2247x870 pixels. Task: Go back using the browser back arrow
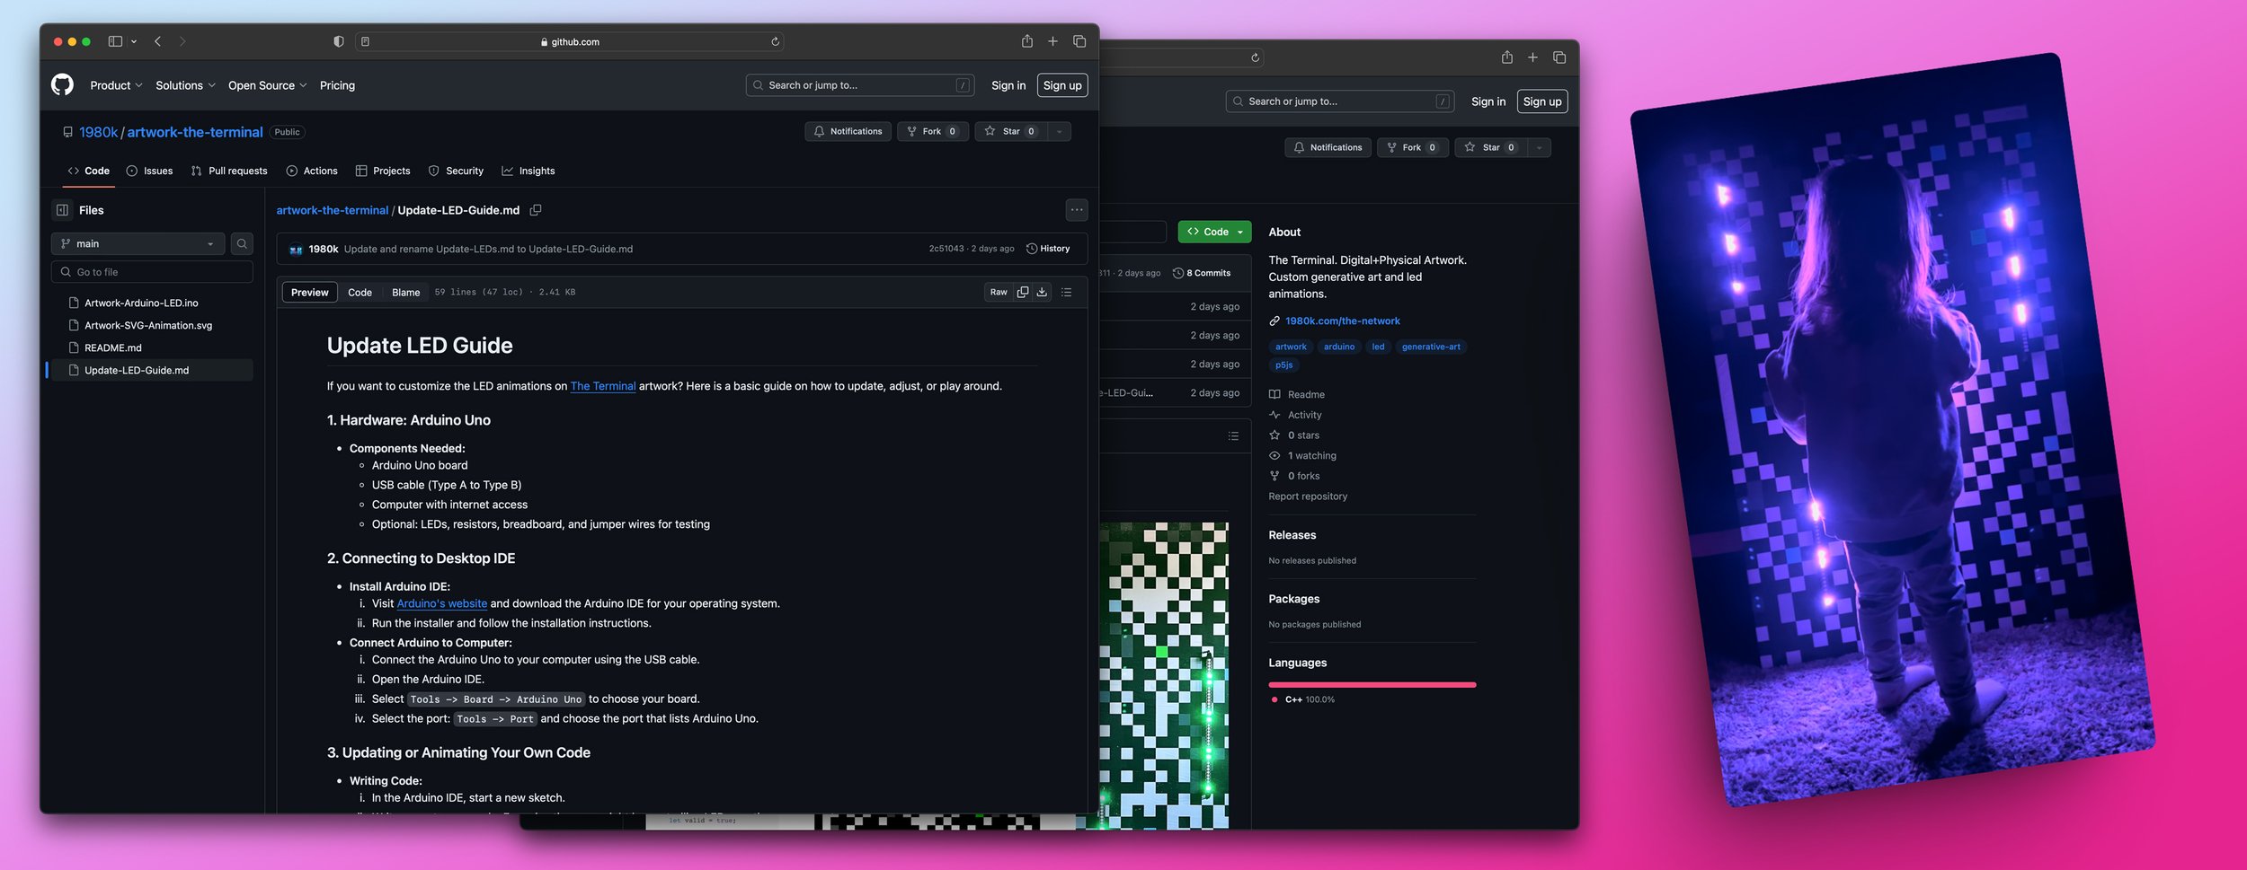[x=158, y=41]
